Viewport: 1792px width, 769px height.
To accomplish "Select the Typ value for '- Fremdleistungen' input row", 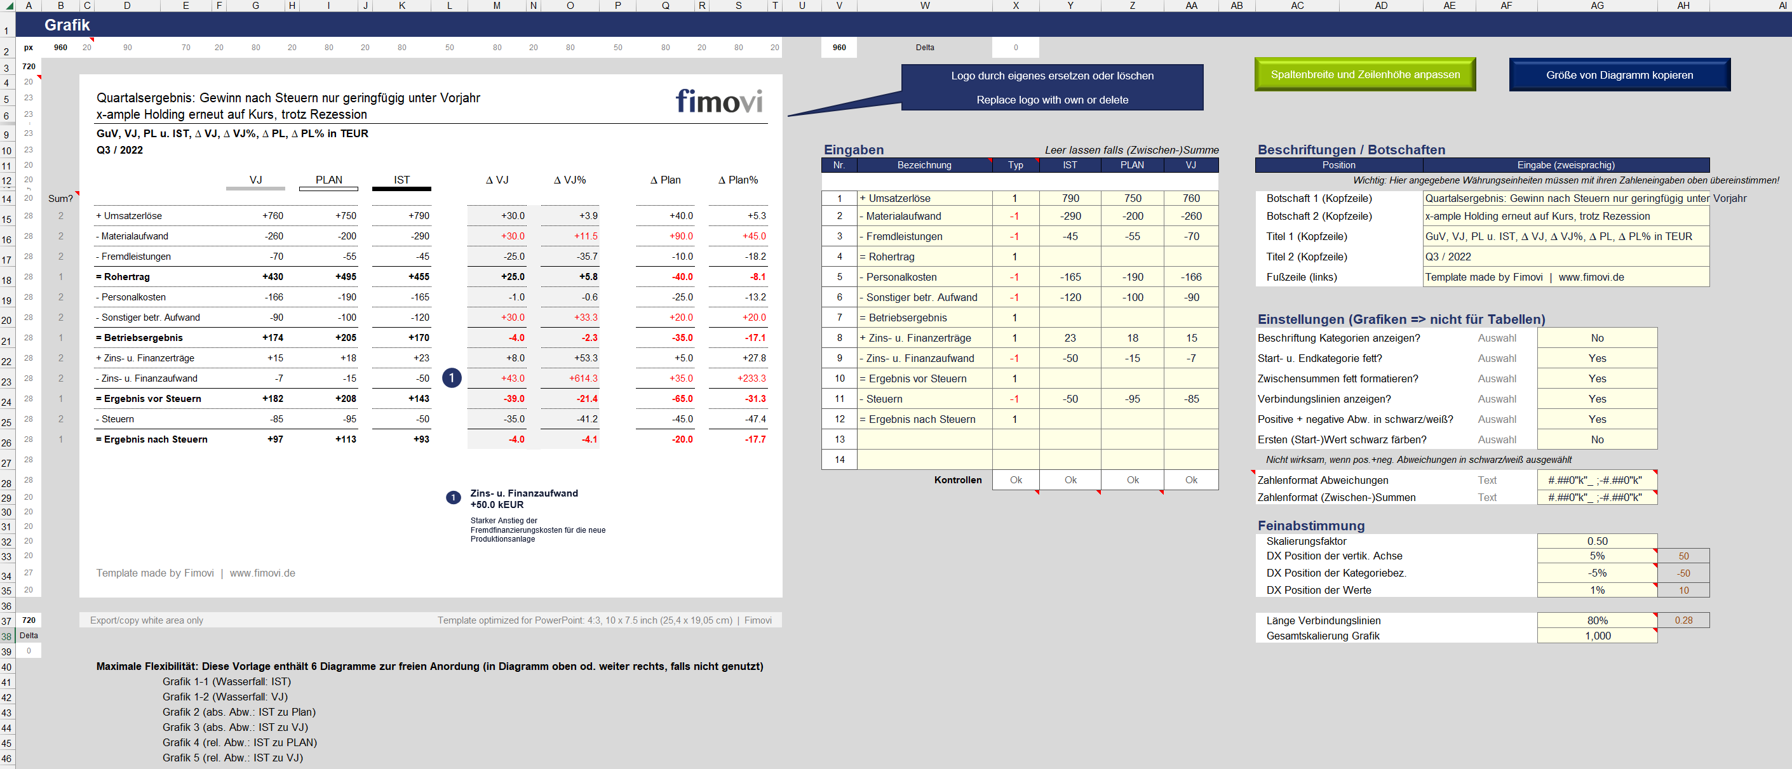I will (x=1016, y=236).
